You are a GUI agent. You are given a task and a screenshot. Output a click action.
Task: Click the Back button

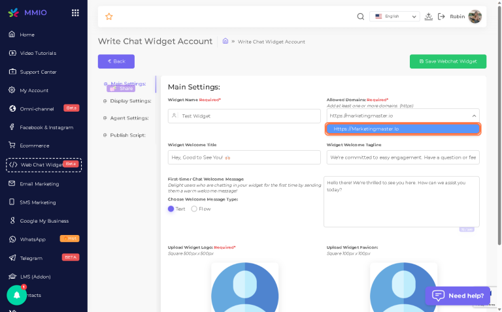coord(116,61)
